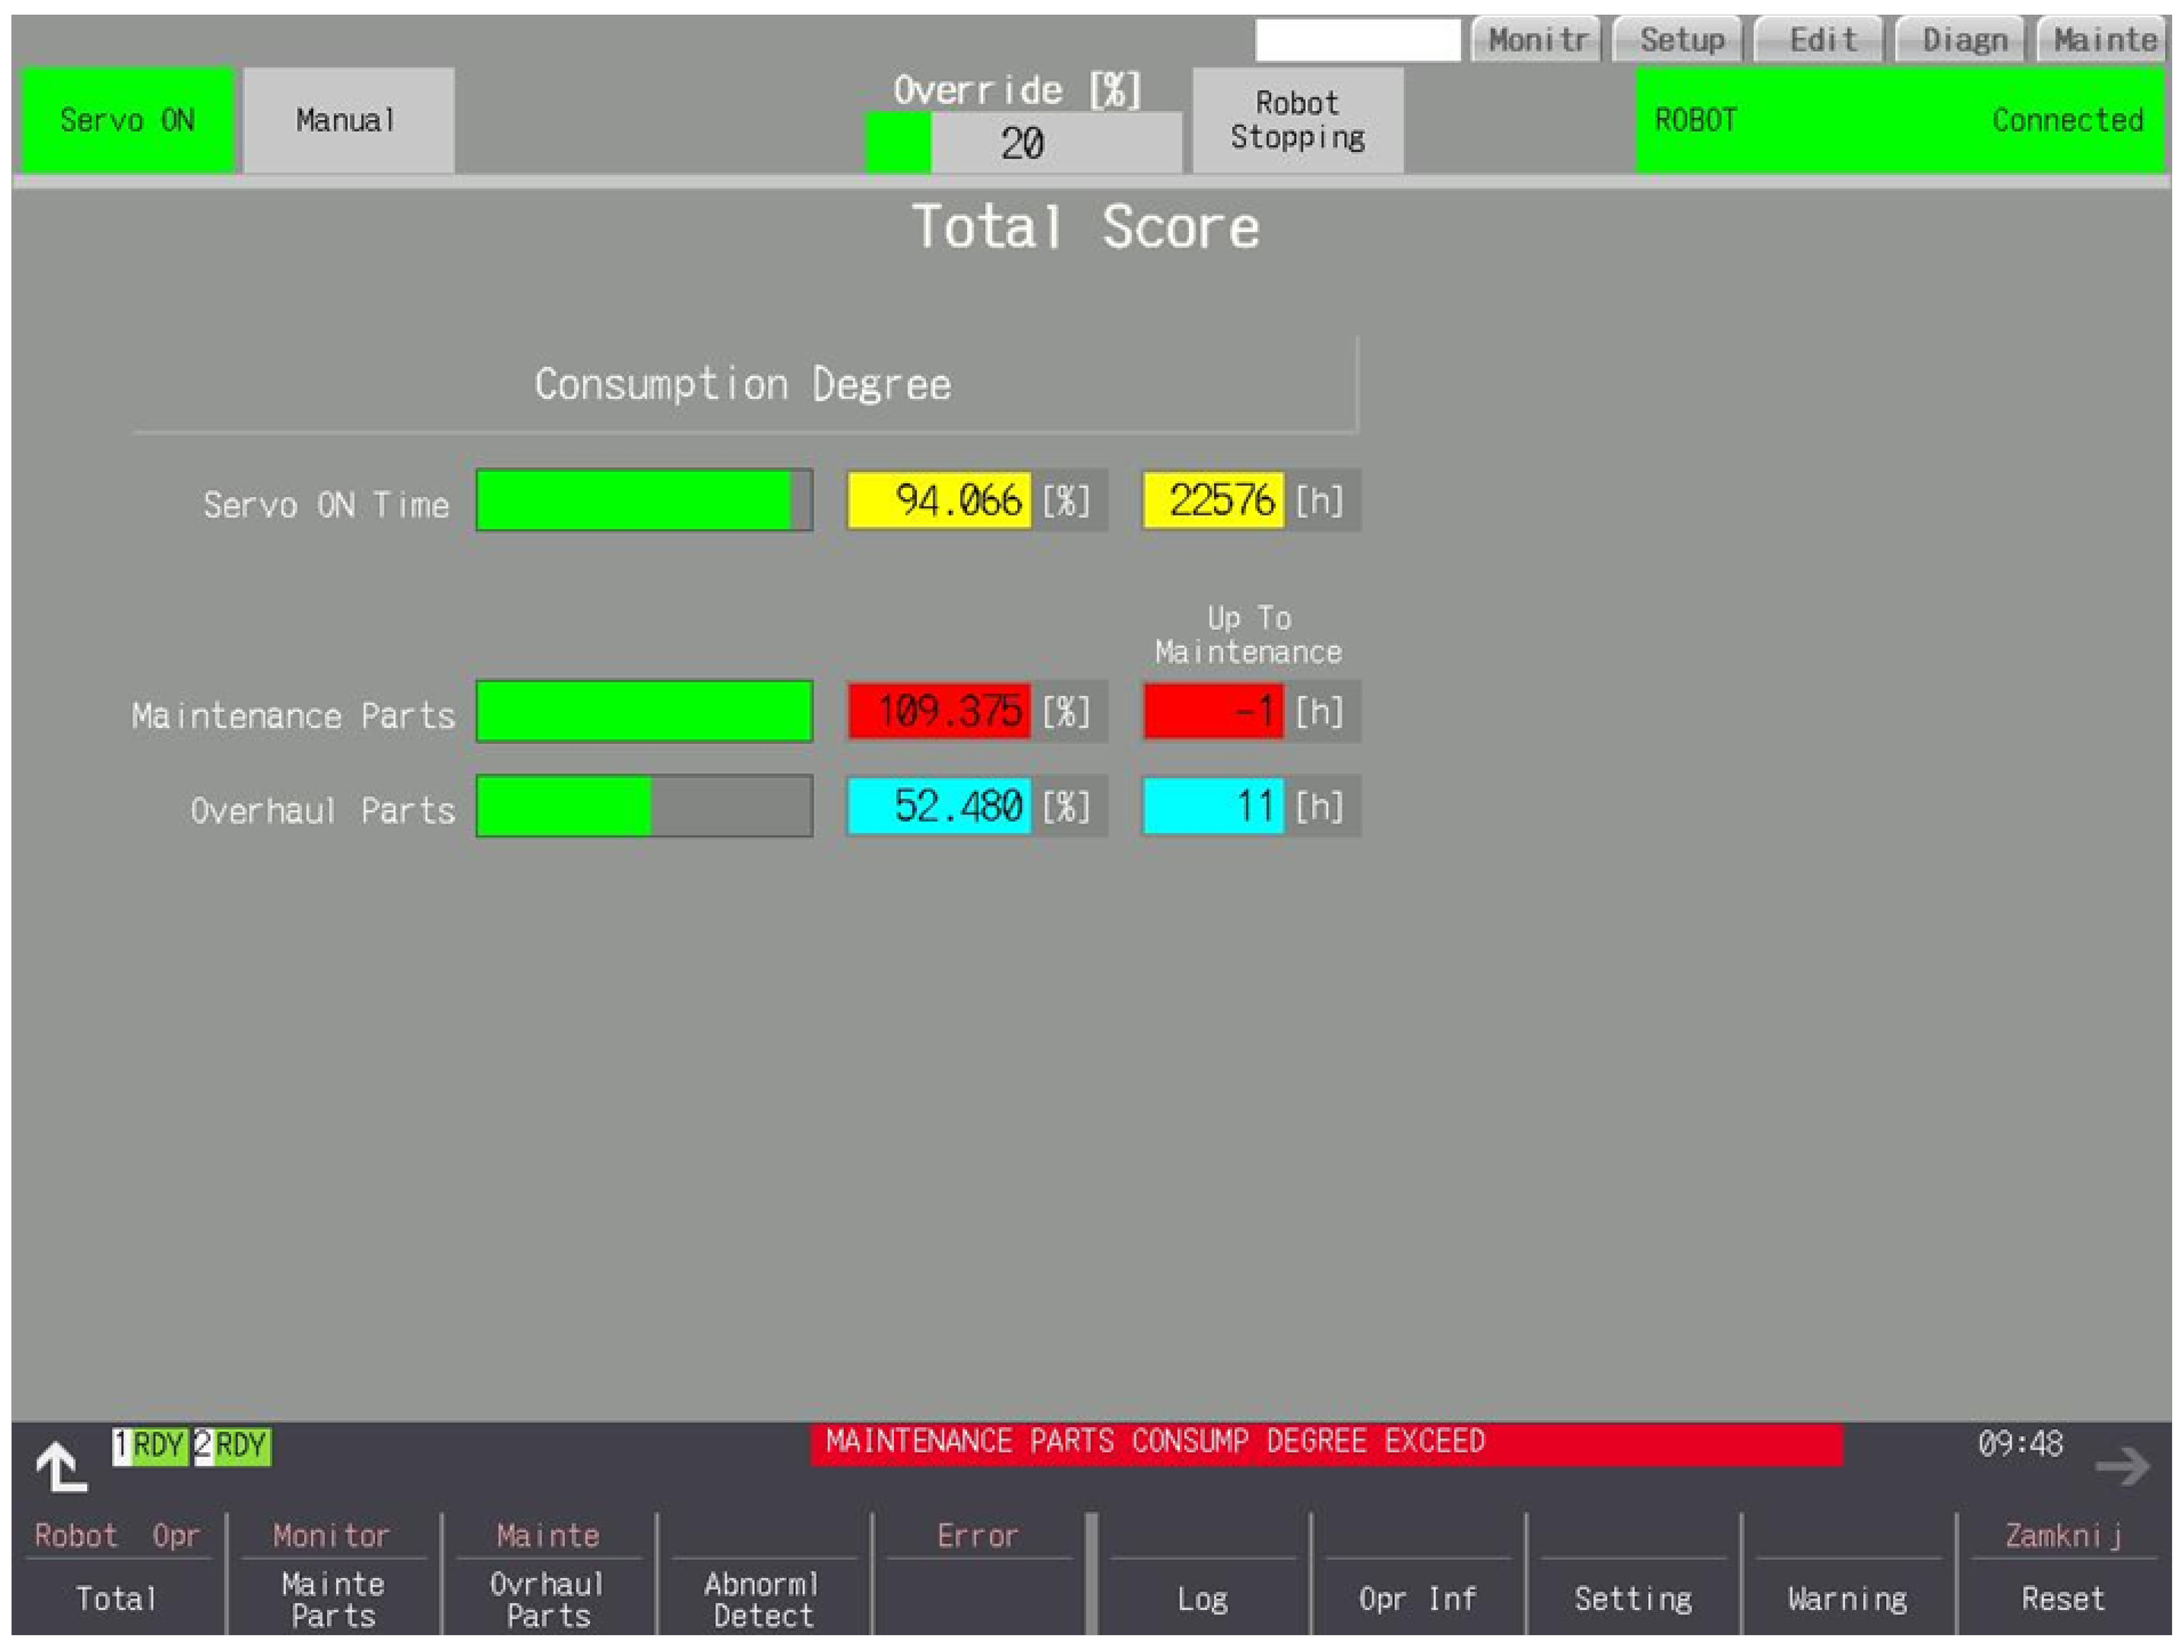Toggle the Servo ON button
2184x1649 pixels.
(126, 121)
